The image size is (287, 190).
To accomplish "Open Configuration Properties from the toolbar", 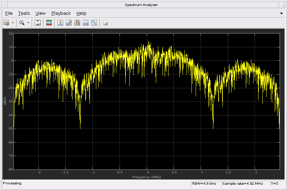I will (x=6, y=23).
